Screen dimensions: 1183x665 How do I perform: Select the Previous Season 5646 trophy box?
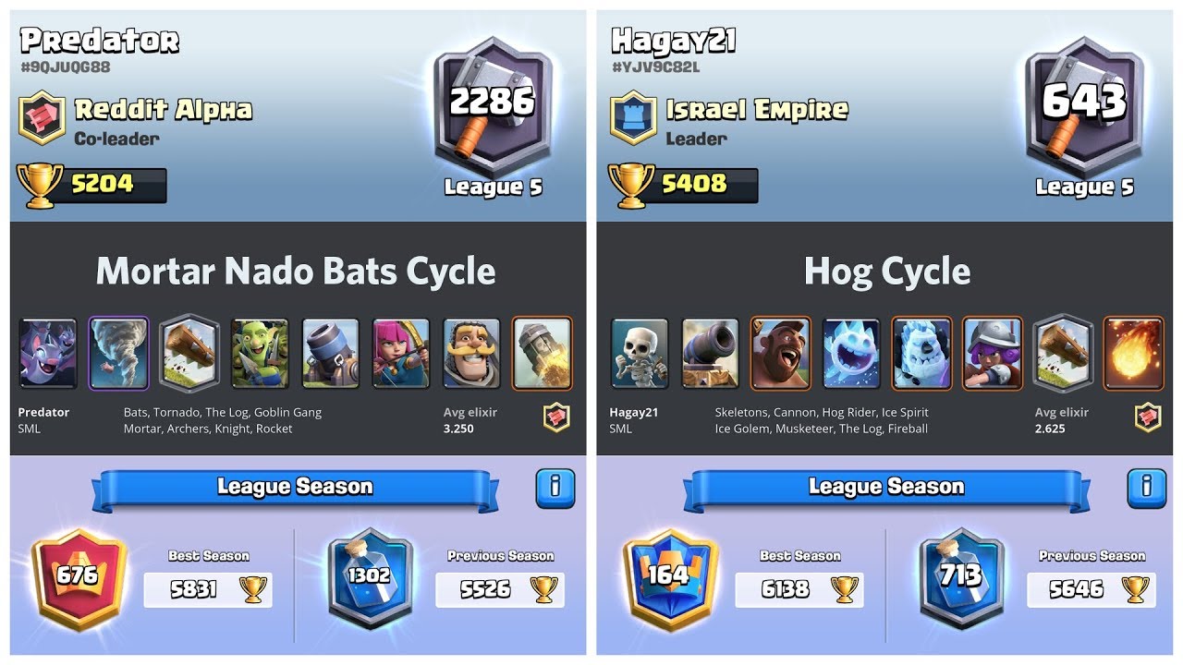(x=1092, y=589)
